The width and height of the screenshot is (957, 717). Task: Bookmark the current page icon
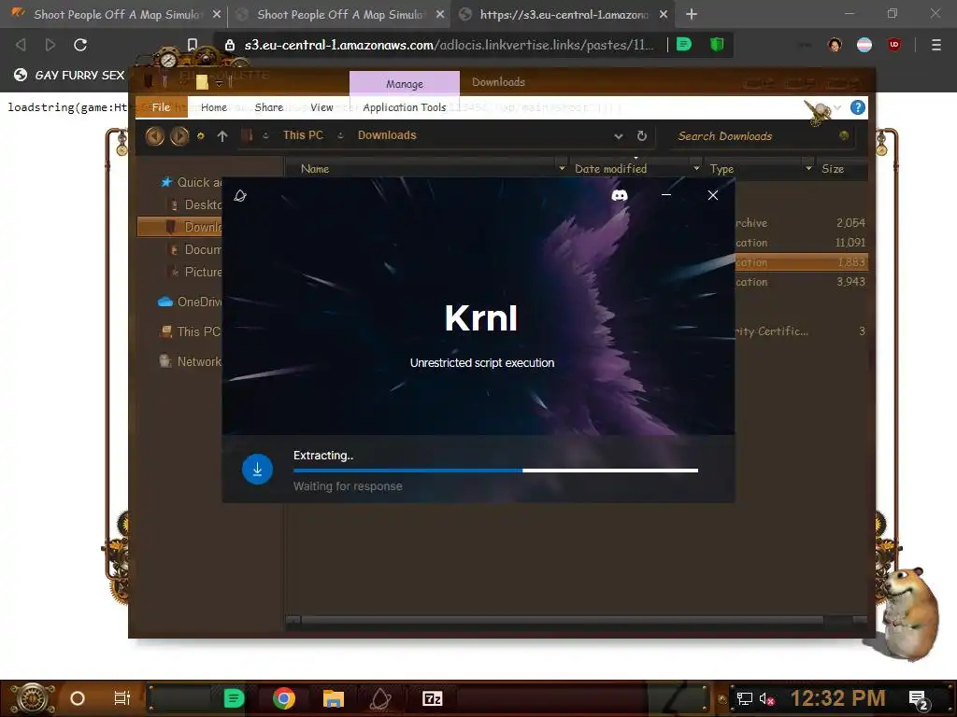coord(193,45)
